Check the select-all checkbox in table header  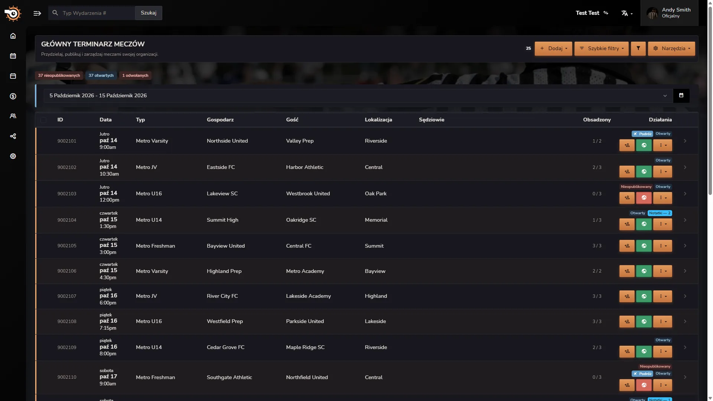[x=43, y=120]
